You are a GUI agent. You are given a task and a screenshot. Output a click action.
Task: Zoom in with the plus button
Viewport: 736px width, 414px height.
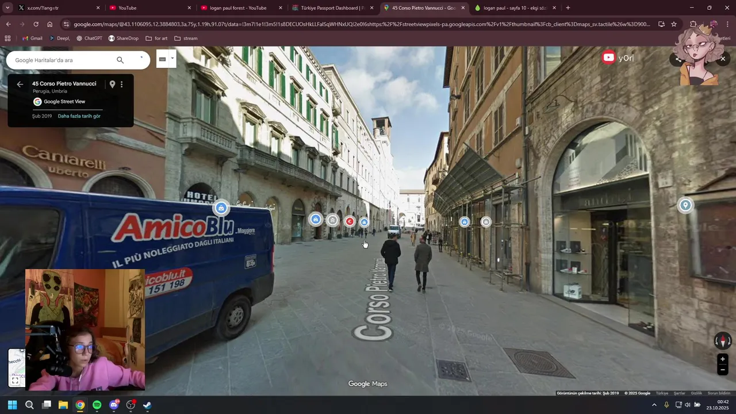point(723,359)
